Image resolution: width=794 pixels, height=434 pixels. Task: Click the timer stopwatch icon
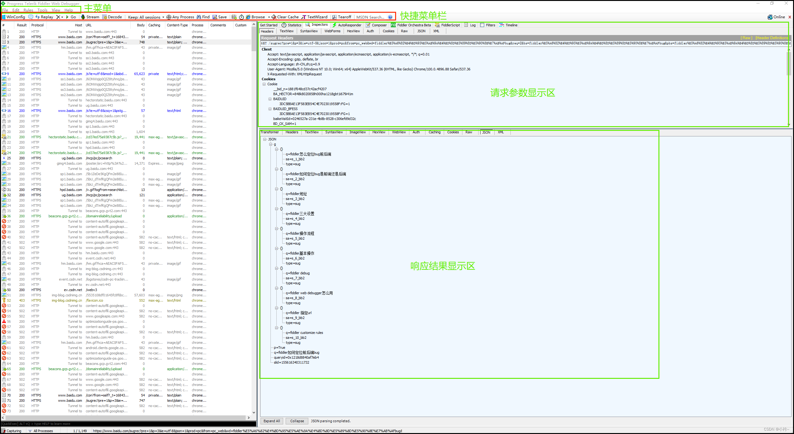point(241,17)
